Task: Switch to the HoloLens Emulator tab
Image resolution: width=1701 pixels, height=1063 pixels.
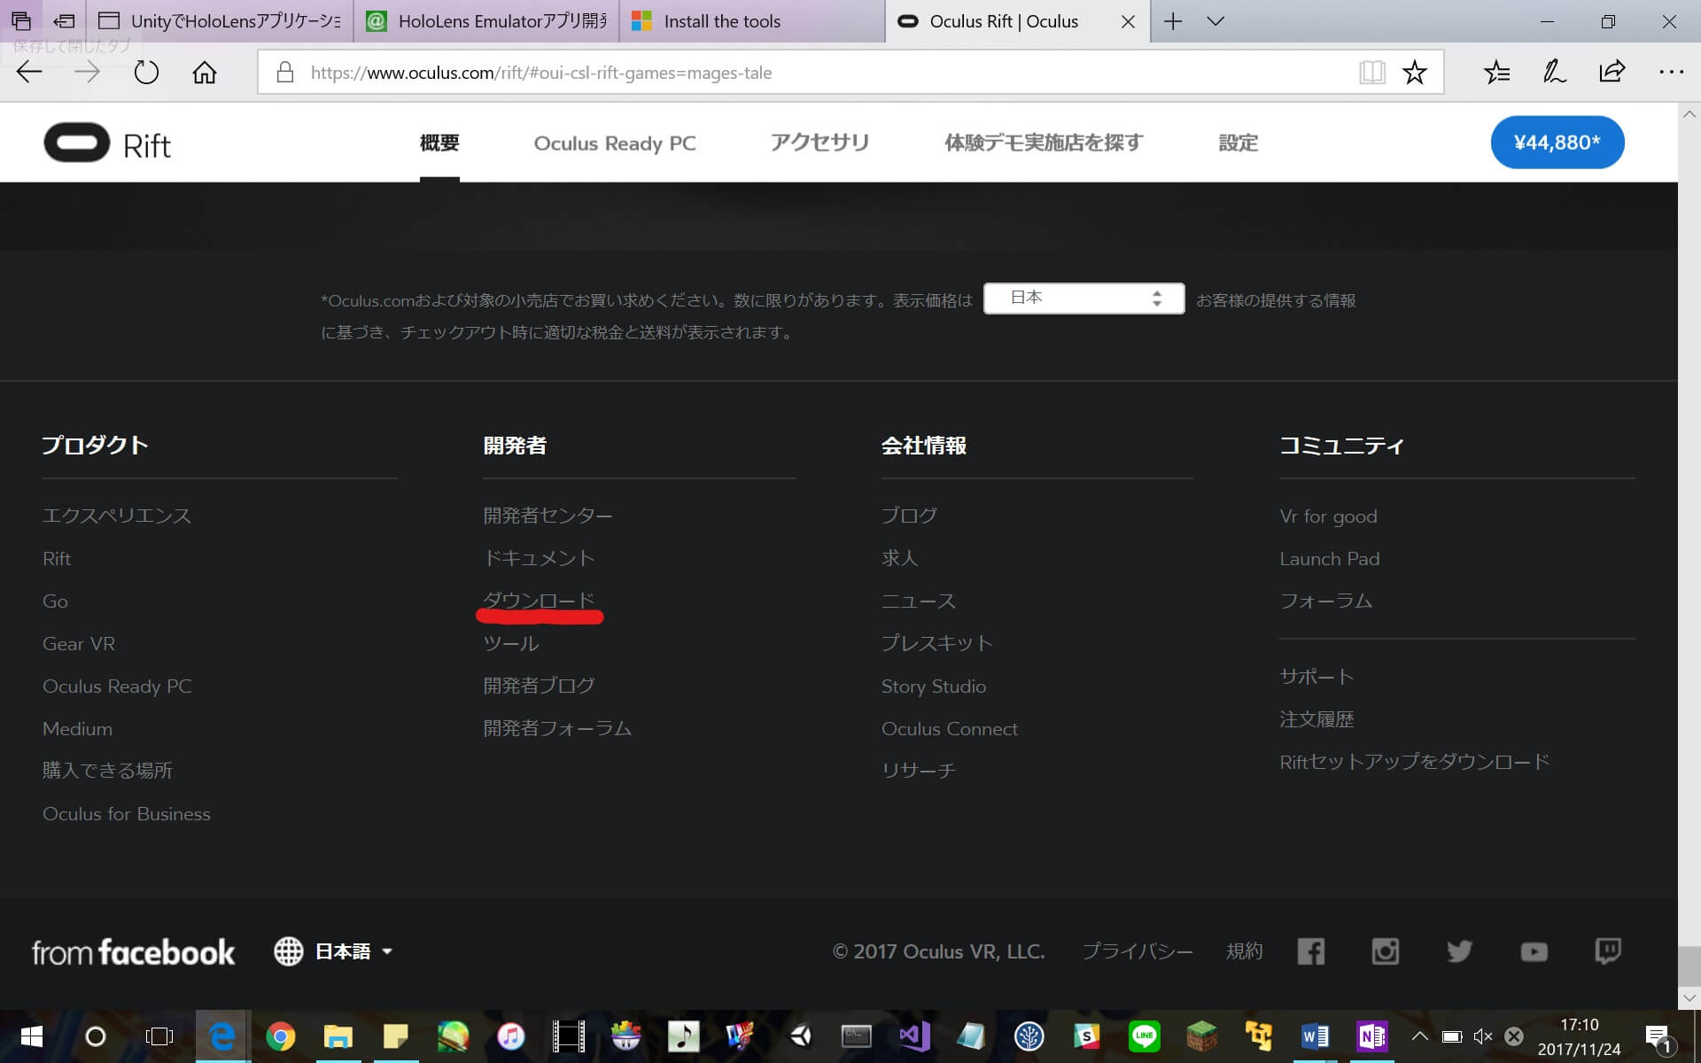Action: pos(486,21)
